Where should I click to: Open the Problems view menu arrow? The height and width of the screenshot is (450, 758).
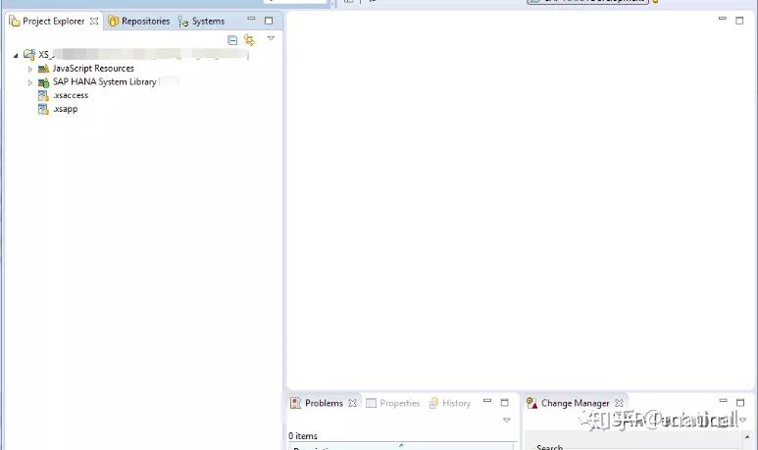pos(507,420)
